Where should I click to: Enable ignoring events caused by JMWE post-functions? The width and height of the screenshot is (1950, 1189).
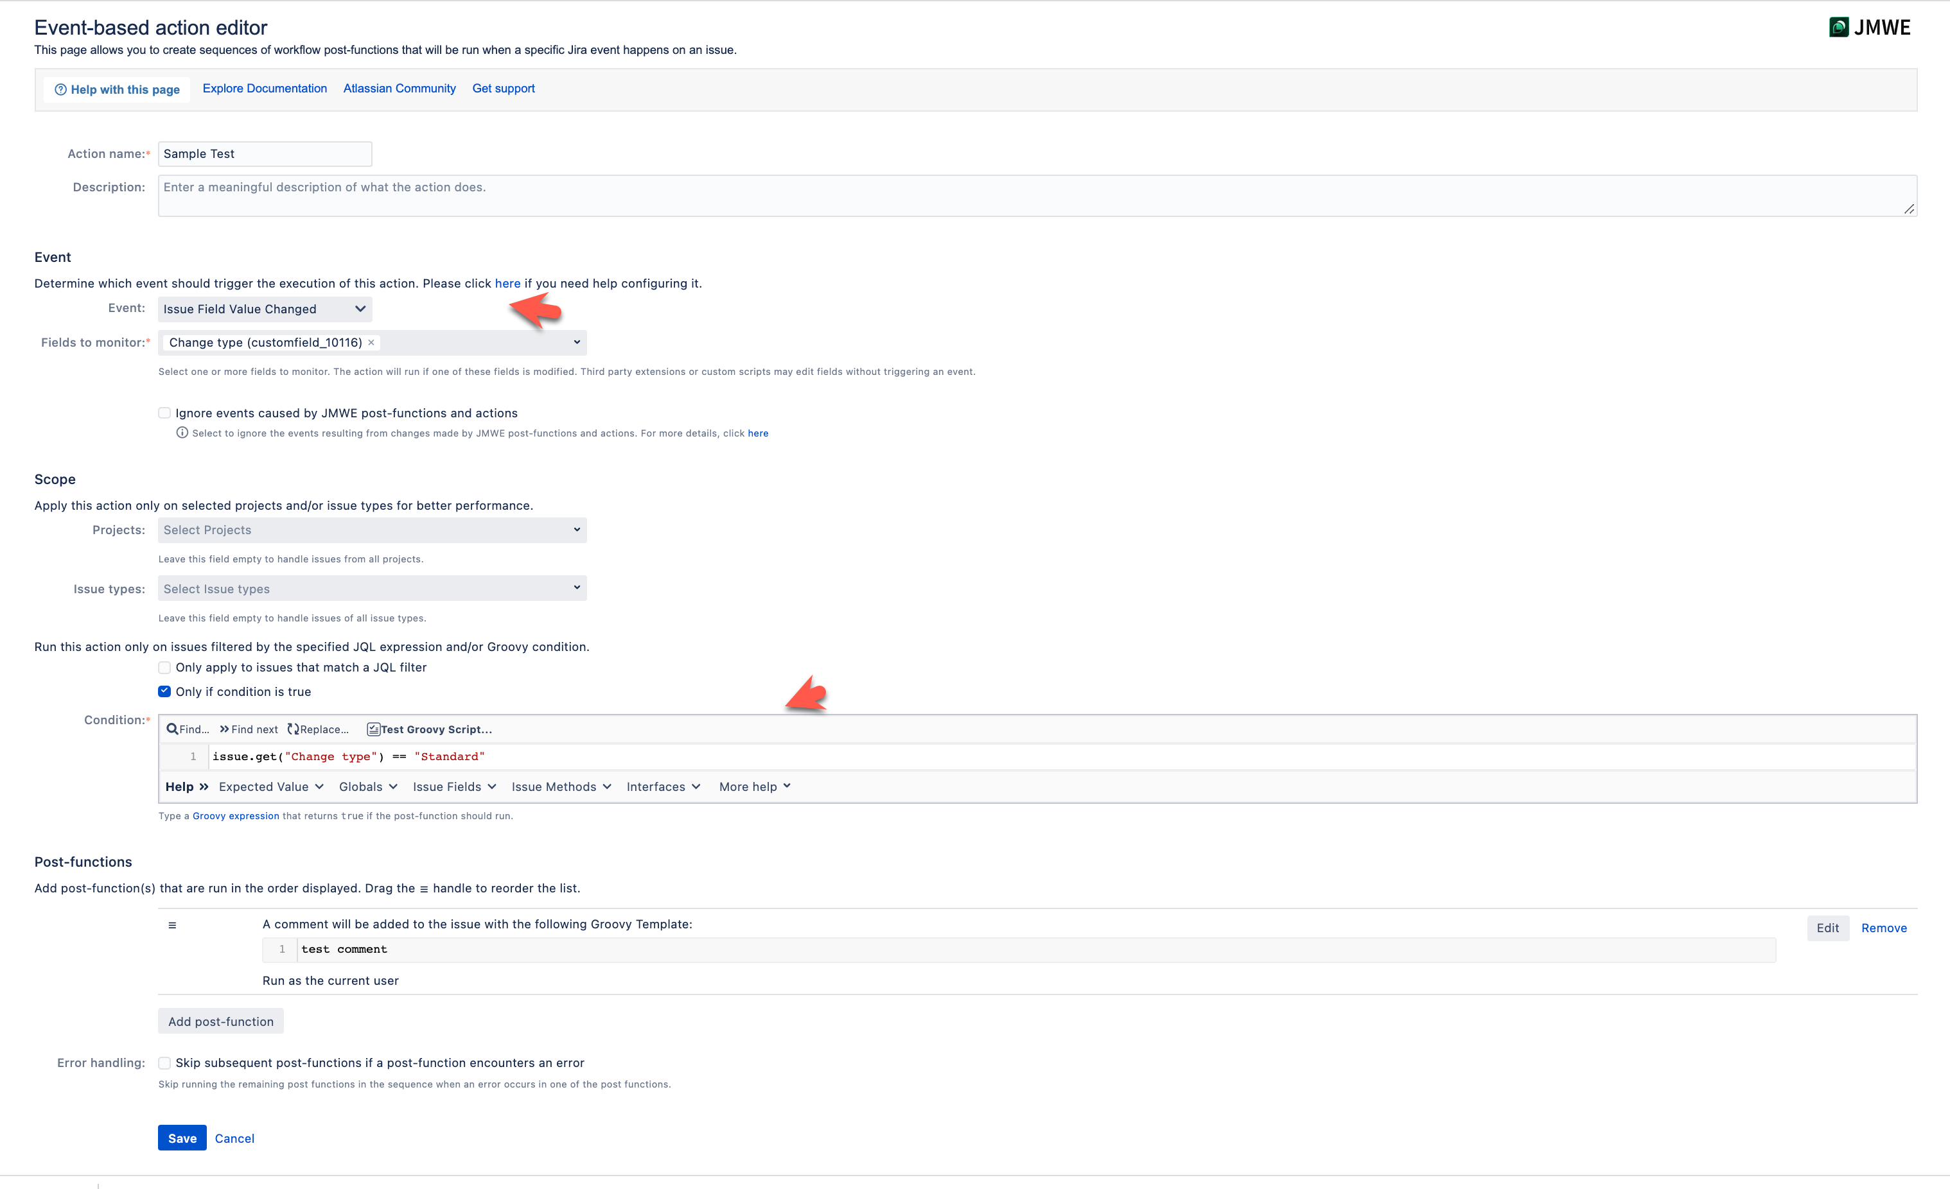(164, 412)
